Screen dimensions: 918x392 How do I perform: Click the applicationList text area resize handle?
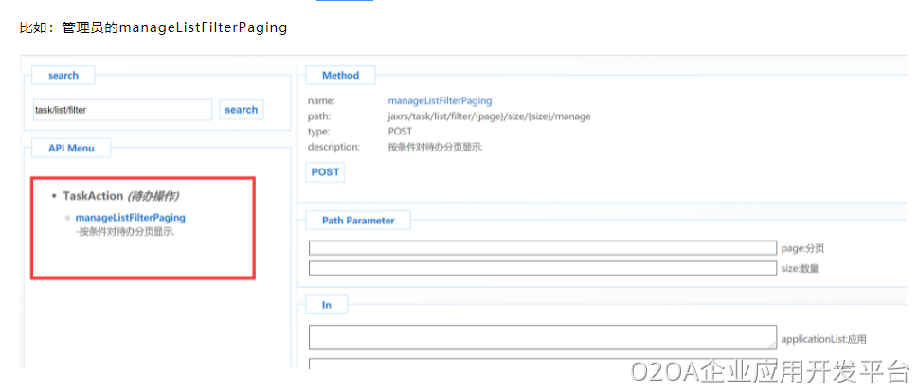point(771,345)
